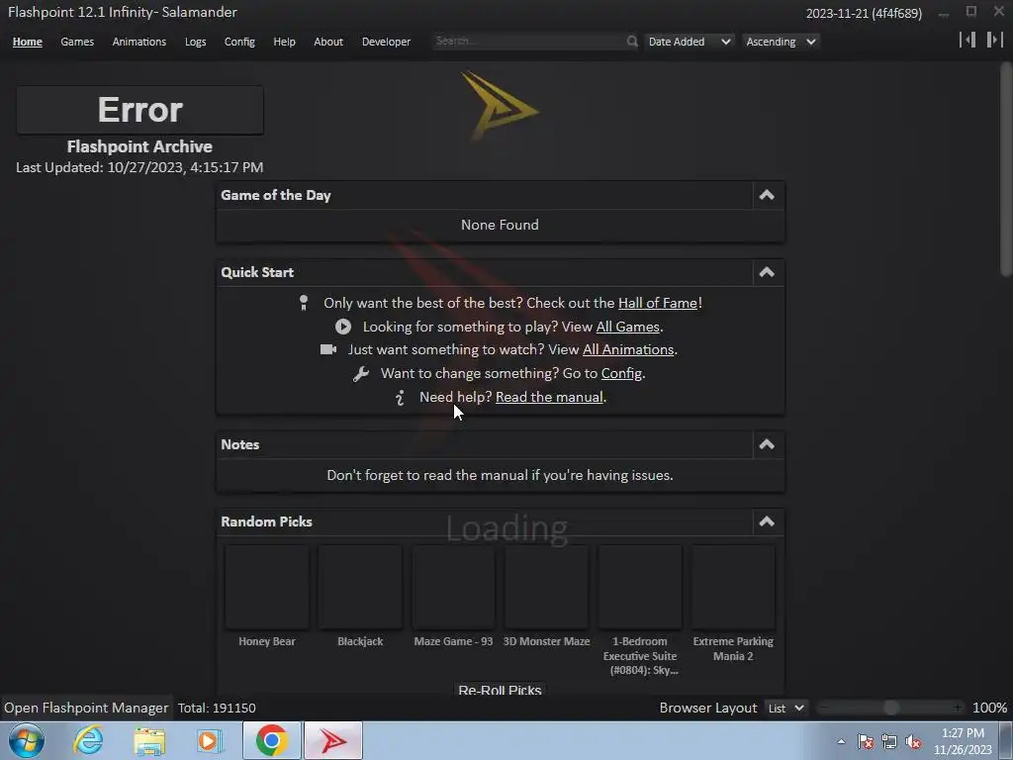The height and width of the screenshot is (760, 1013).
Task: Open the Animations tab
Action: click(x=138, y=42)
